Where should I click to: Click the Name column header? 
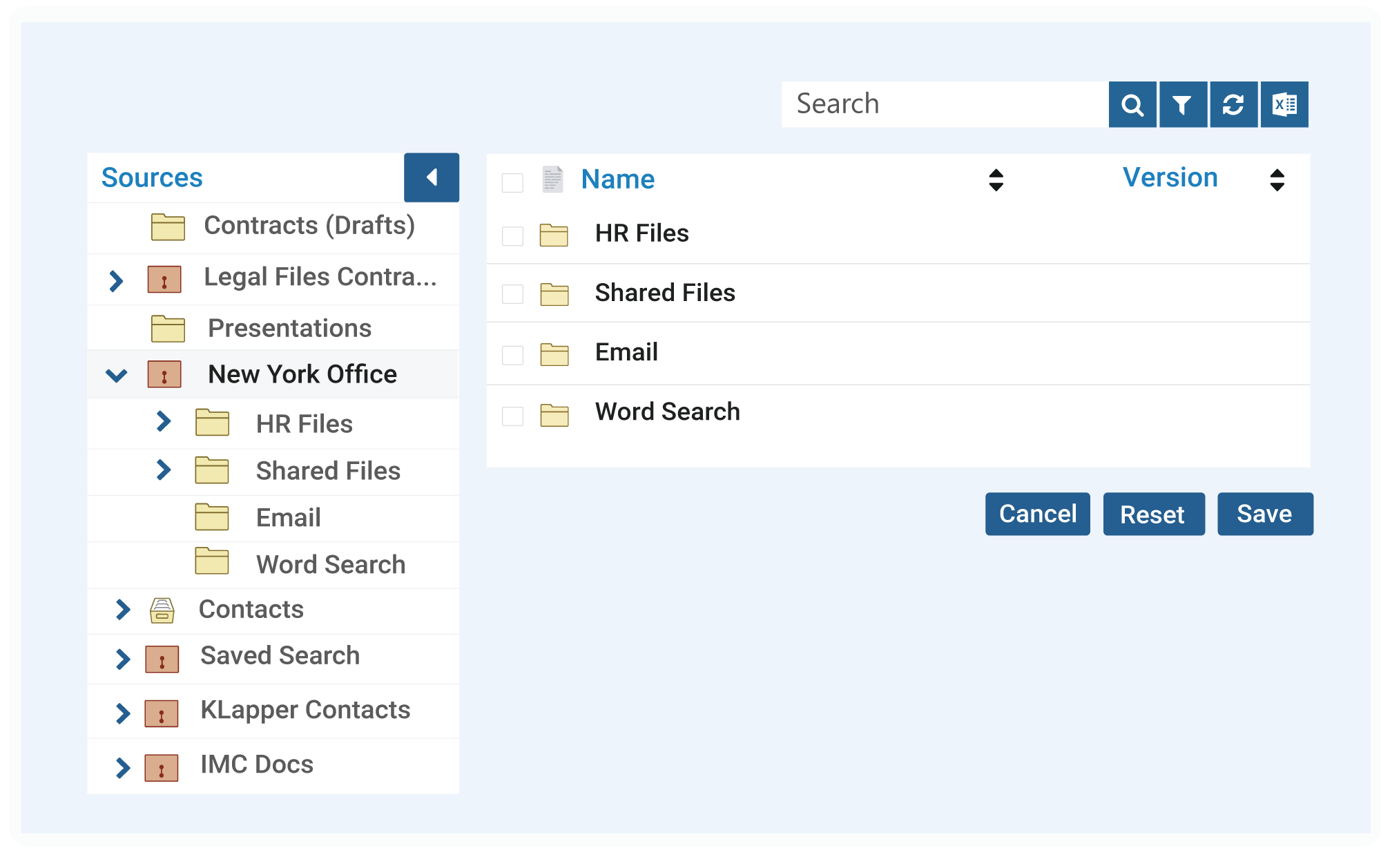pos(618,179)
